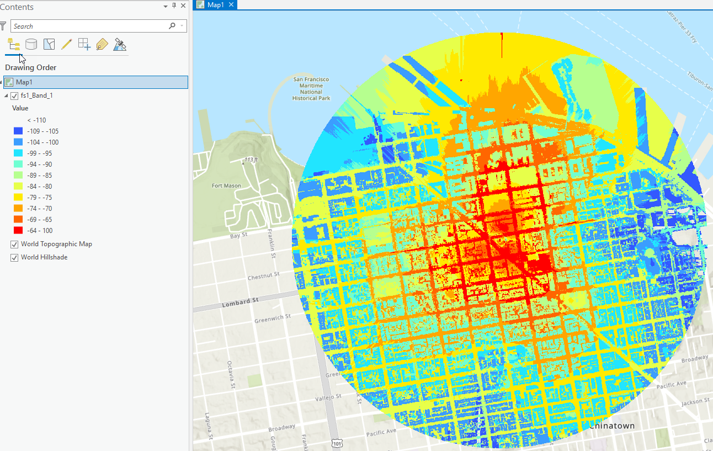Click the filter funnel icon beside Search

(x=4, y=26)
